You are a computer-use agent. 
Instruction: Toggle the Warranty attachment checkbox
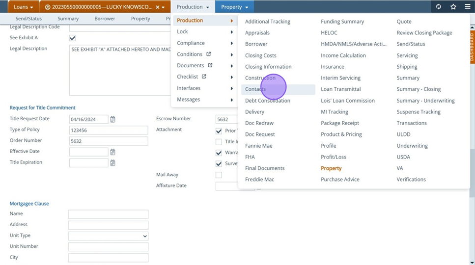219,153
